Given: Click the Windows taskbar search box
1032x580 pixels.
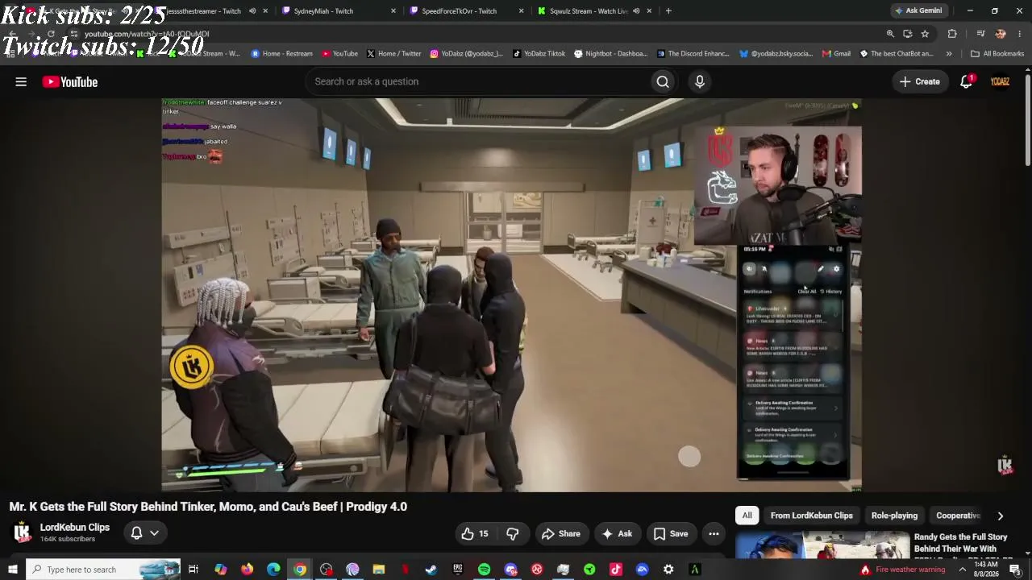Looking at the screenshot, I should coord(103,570).
